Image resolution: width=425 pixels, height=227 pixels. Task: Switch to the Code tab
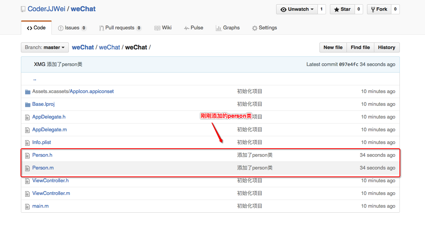coord(36,27)
